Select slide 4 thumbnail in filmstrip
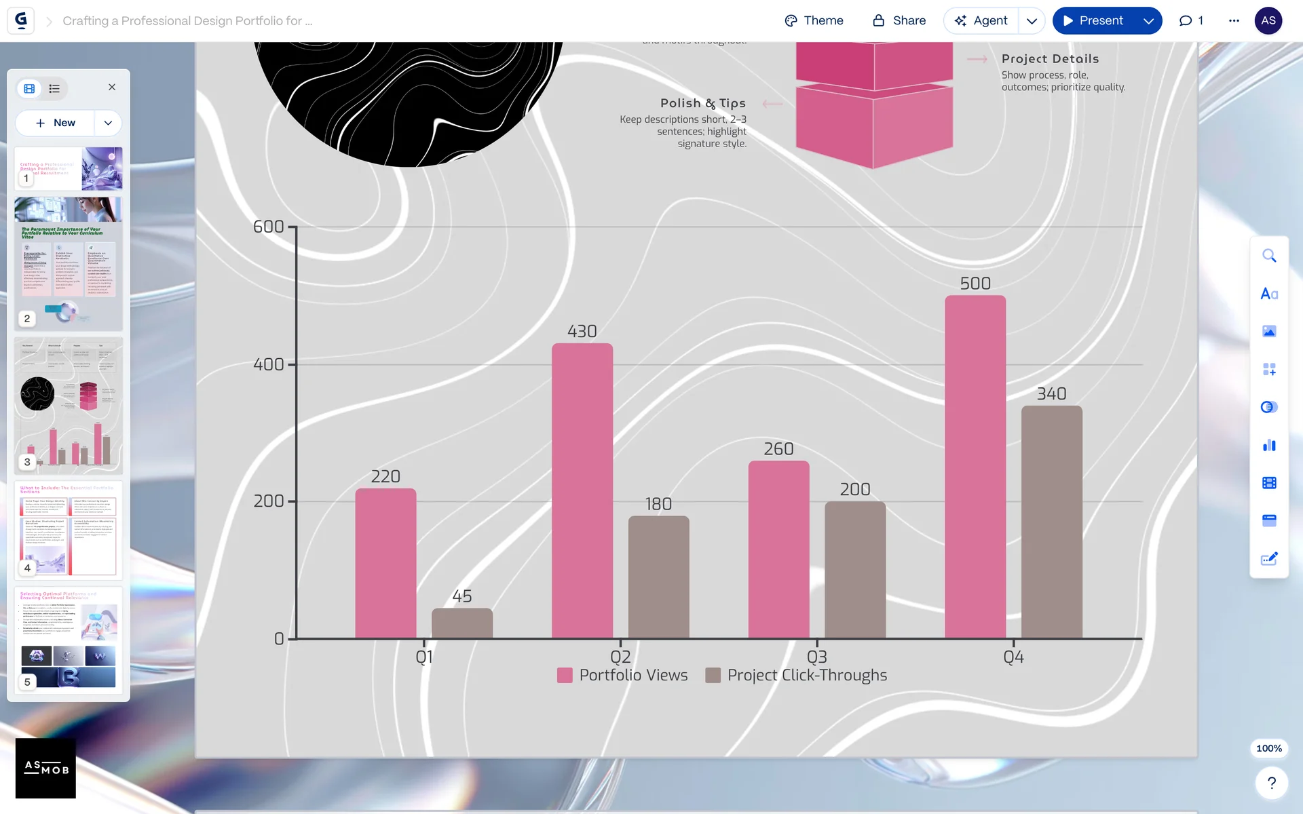 click(69, 530)
